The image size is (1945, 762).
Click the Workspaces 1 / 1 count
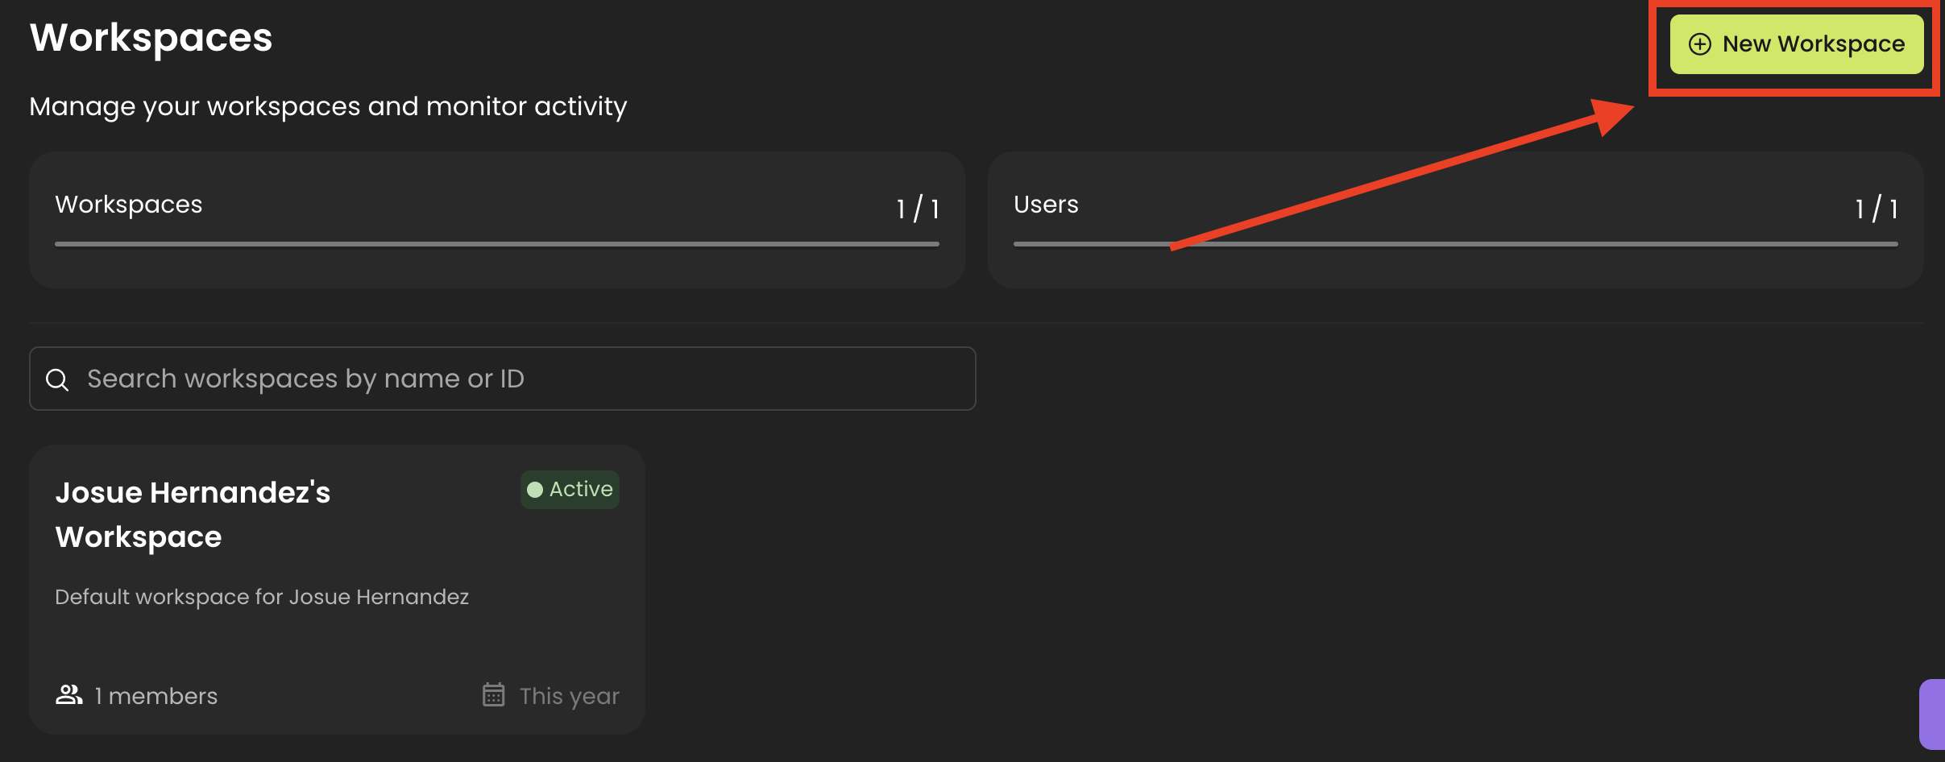coord(918,209)
